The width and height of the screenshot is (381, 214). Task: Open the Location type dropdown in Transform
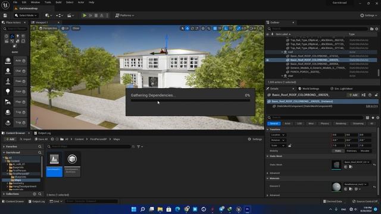278,135
